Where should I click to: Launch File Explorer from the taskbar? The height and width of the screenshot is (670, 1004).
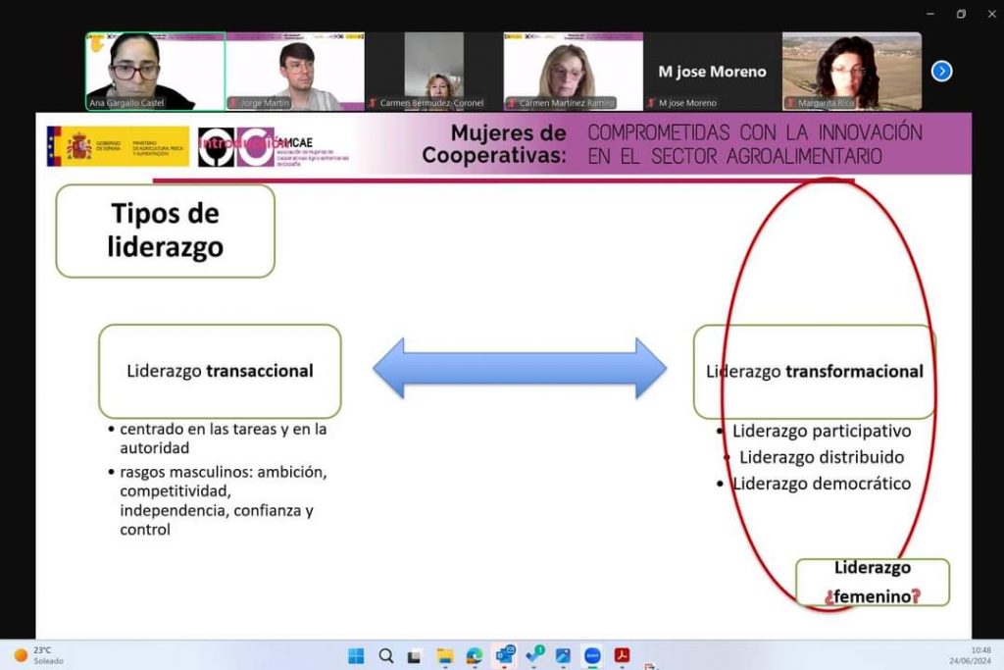(445, 655)
